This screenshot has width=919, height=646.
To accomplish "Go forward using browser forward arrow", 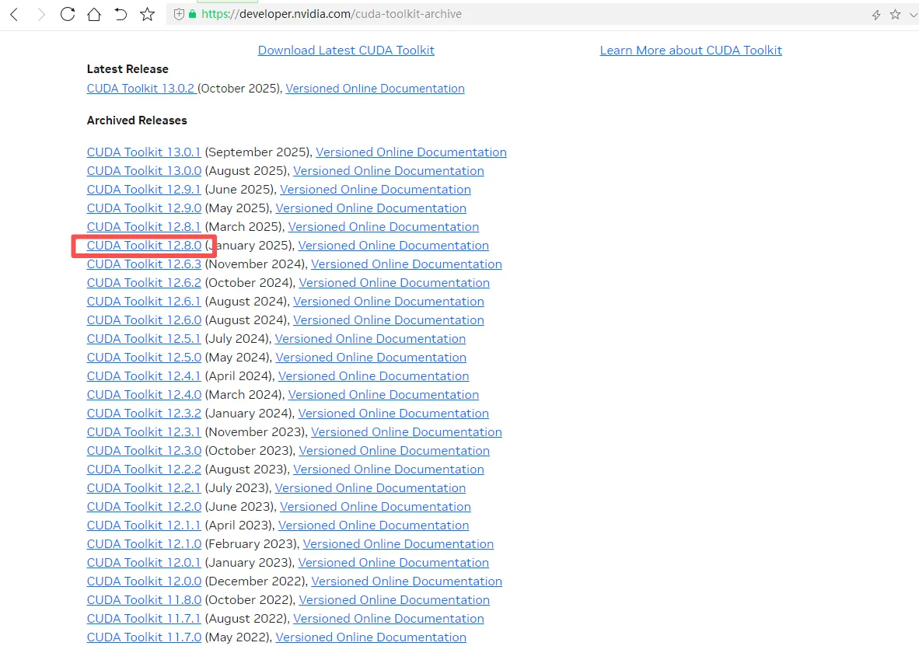I will click(x=41, y=14).
